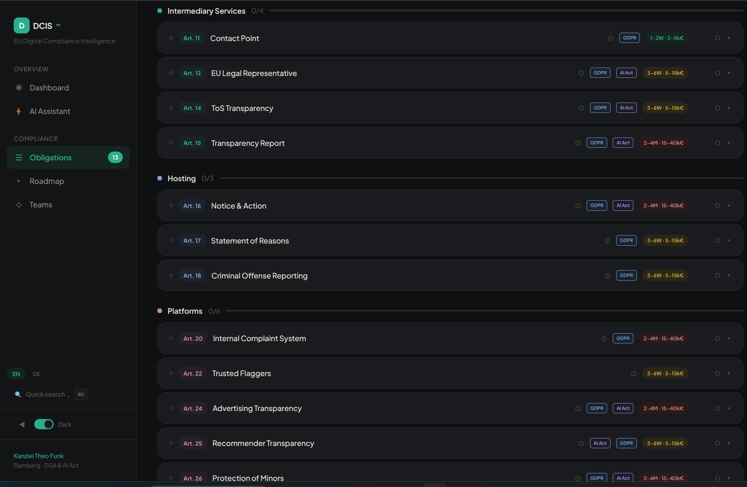This screenshot has height=487, width=747.
Task: Click the red 2-4M cost badge for Internal Complaint System
Action: pyautogui.click(x=663, y=338)
